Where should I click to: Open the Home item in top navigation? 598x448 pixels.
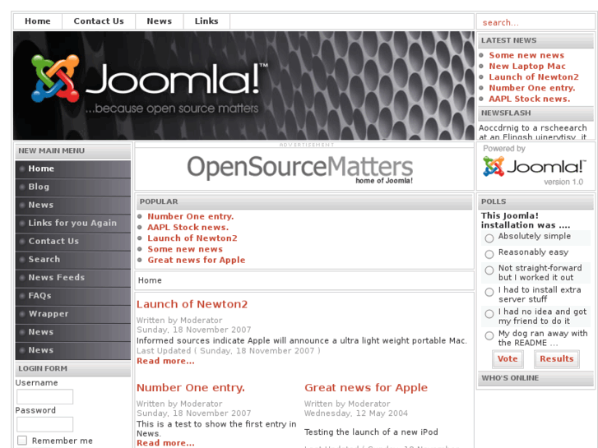[x=37, y=21]
